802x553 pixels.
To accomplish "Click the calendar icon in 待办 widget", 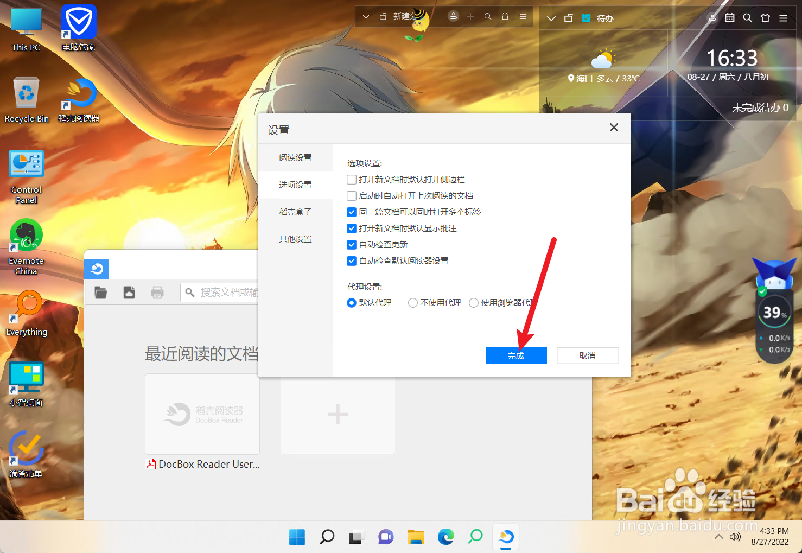I will point(730,18).
